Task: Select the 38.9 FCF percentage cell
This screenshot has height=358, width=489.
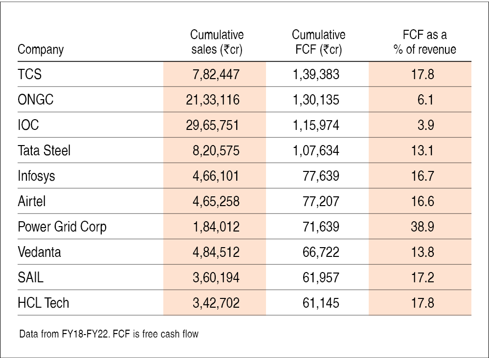Action: (x=422, y=227)
